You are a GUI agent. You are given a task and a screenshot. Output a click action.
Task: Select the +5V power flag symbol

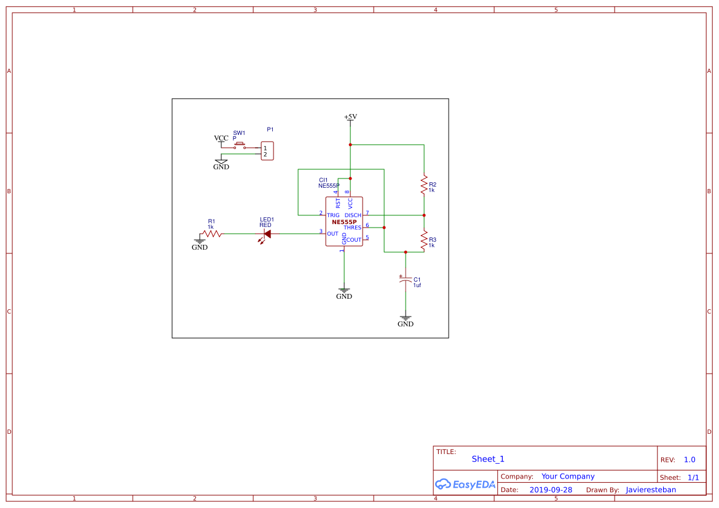tap(350, 117)
